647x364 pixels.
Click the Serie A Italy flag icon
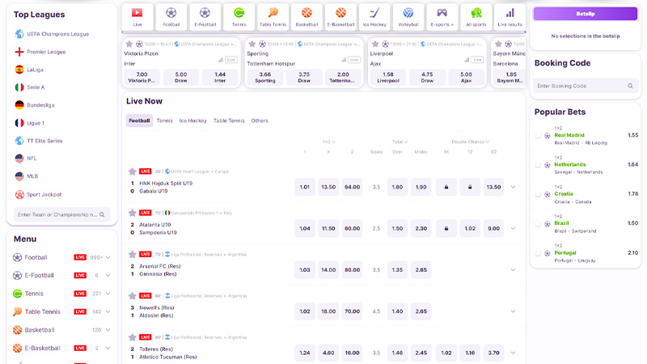19,87
